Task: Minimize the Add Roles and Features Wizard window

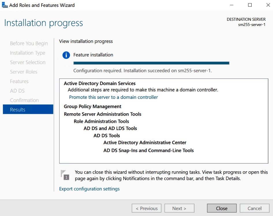Action: pos(232,5)
